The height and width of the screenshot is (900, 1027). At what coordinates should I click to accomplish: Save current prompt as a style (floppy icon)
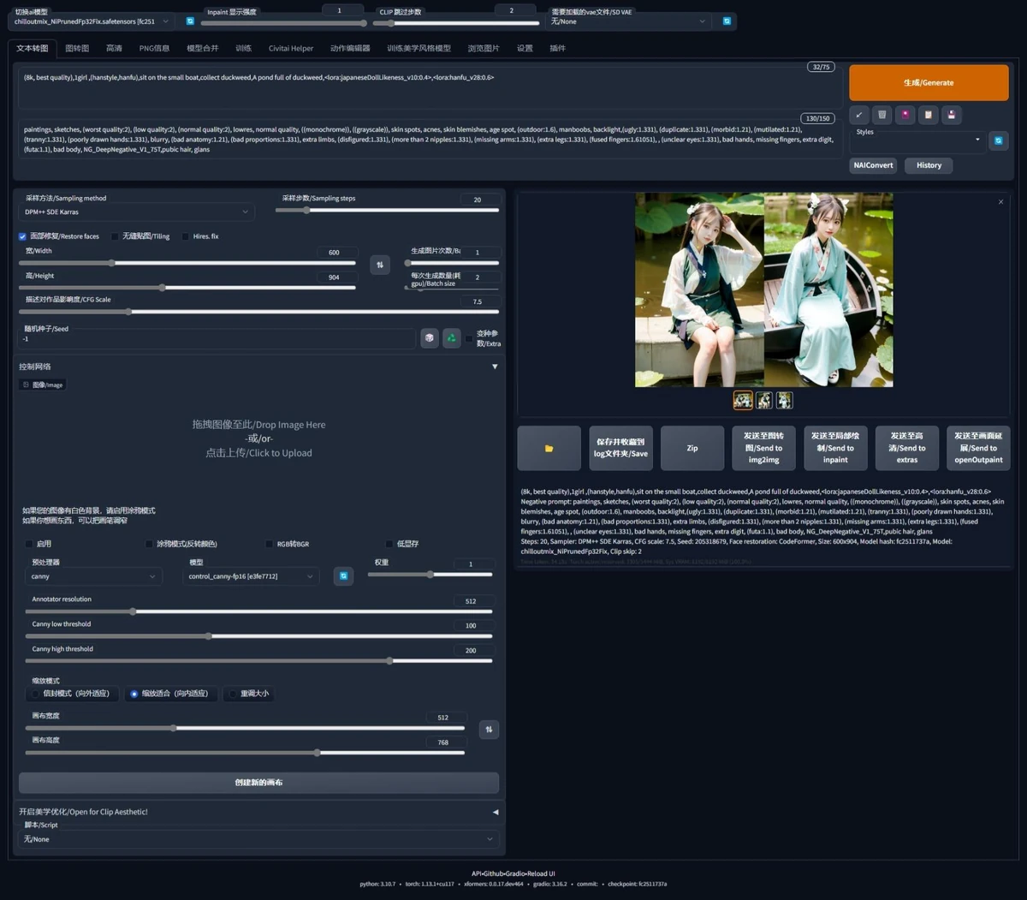[x=952, y=115]
